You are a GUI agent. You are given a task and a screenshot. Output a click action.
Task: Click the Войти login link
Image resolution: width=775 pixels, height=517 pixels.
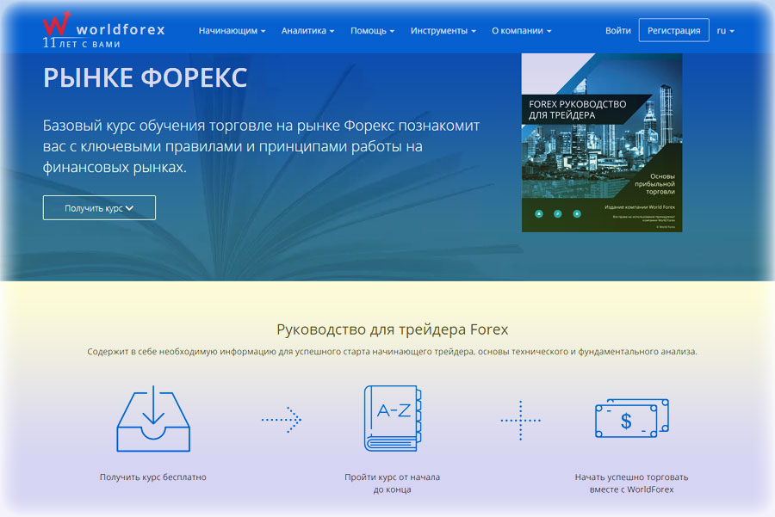click(x=617, y=31)
